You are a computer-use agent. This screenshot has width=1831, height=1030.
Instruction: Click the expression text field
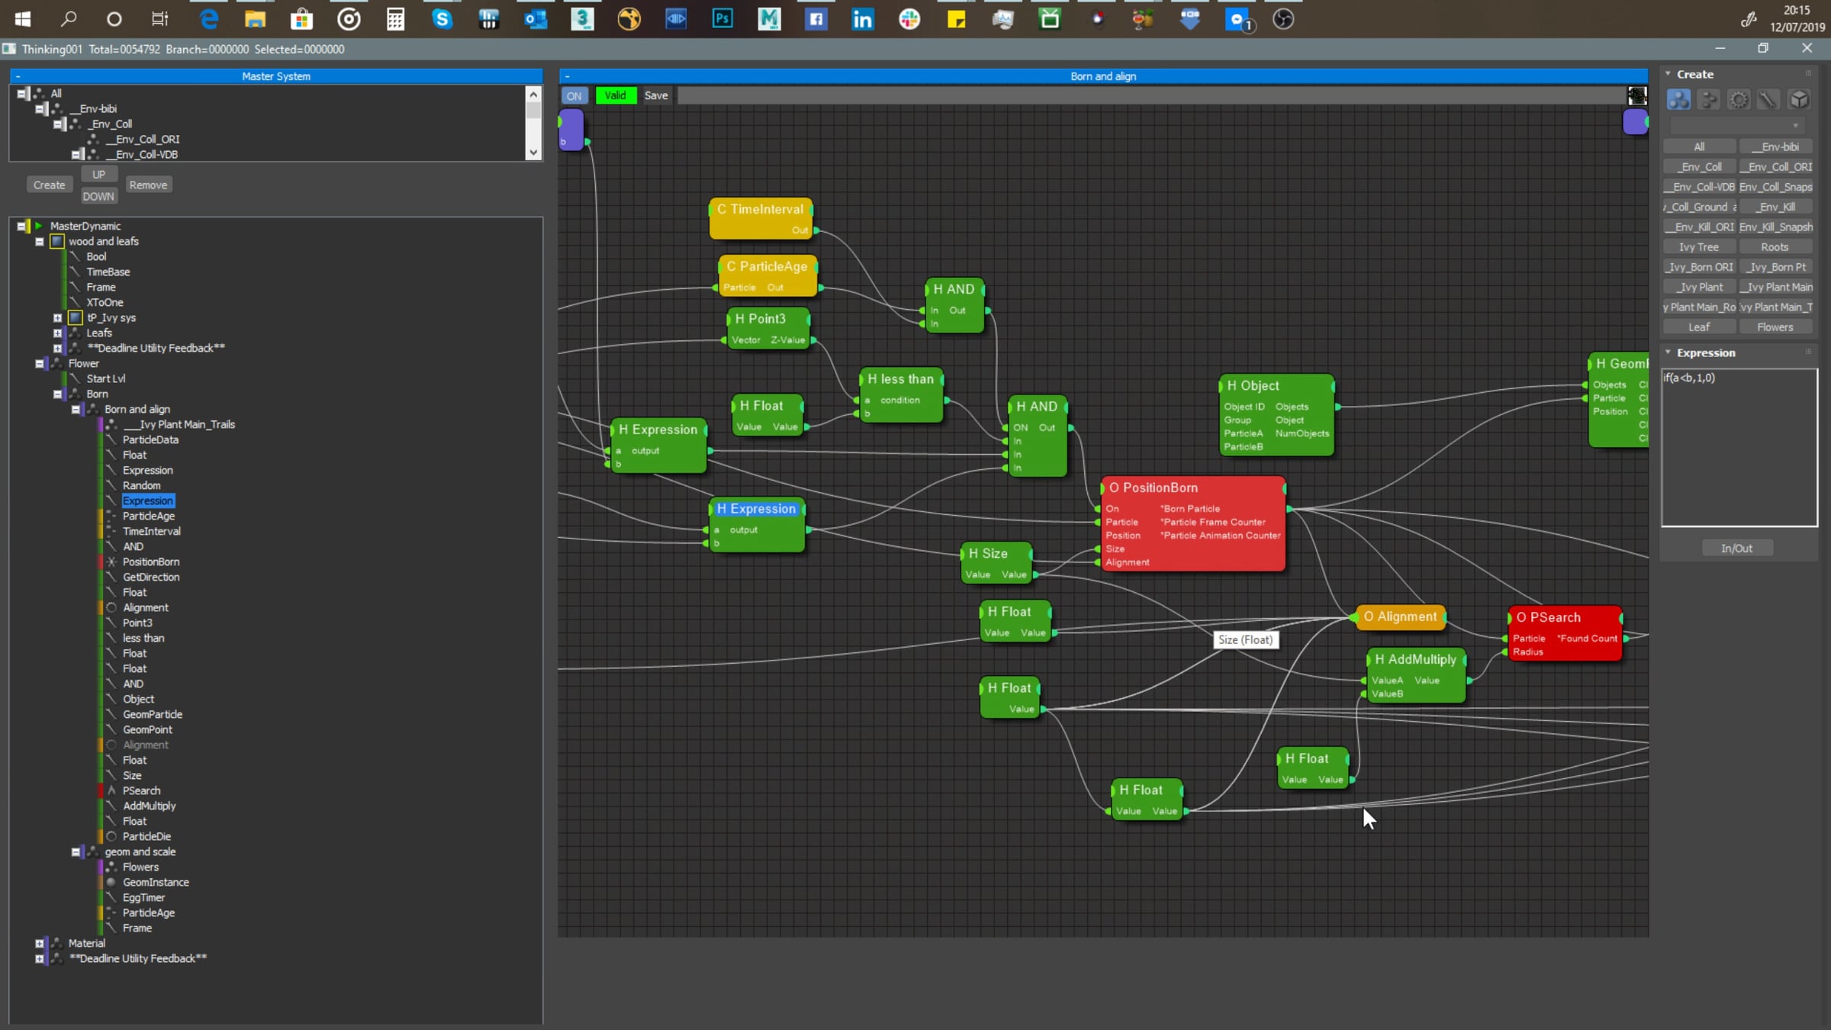tap(1739, 449)
